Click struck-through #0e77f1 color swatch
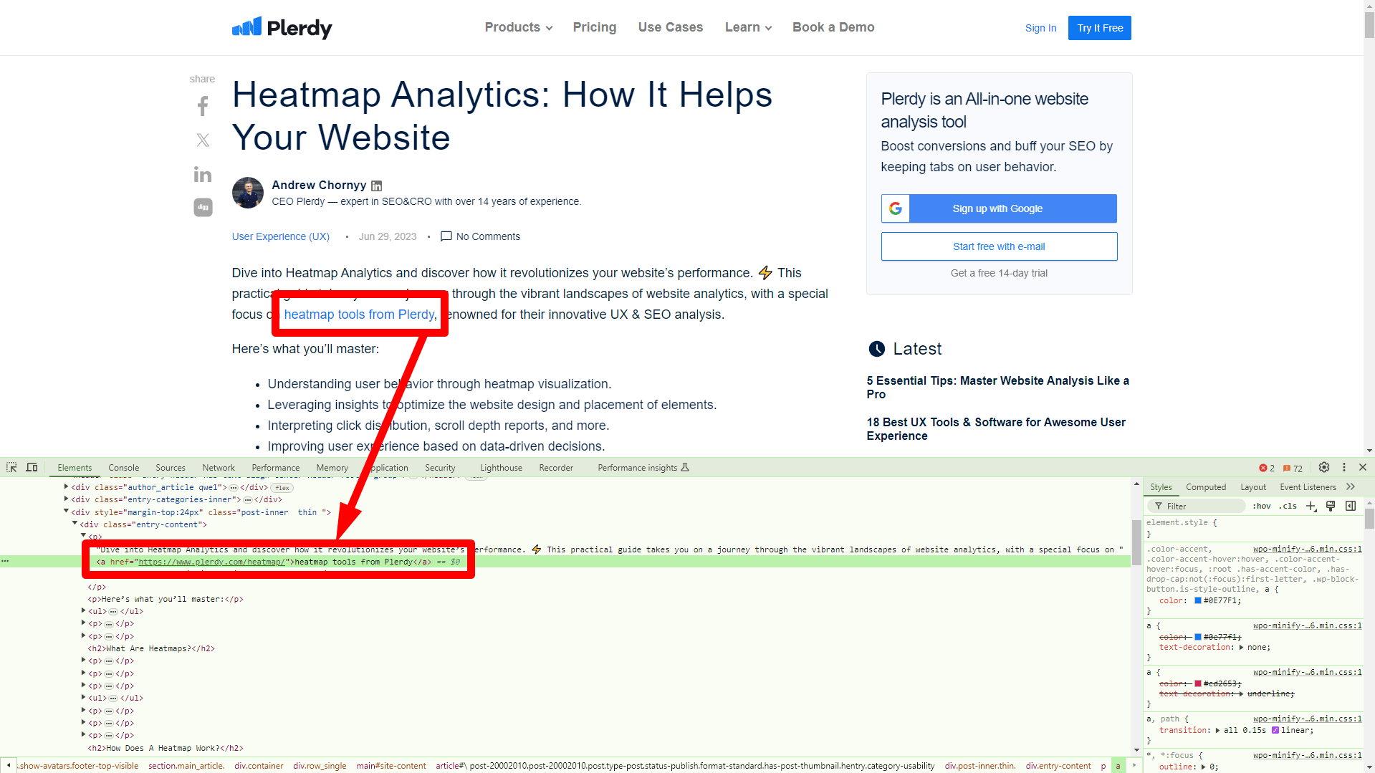The width and height of the screenshot is (1375, 773). coord(1198,637)
